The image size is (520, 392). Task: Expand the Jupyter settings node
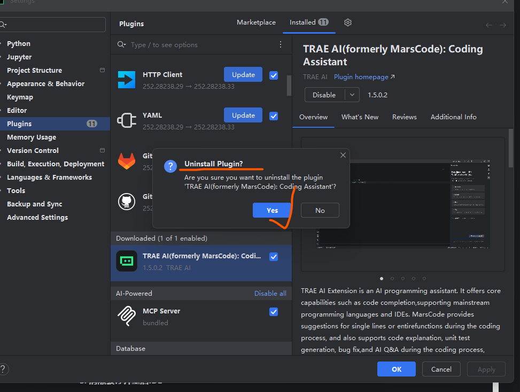(1, 57)
